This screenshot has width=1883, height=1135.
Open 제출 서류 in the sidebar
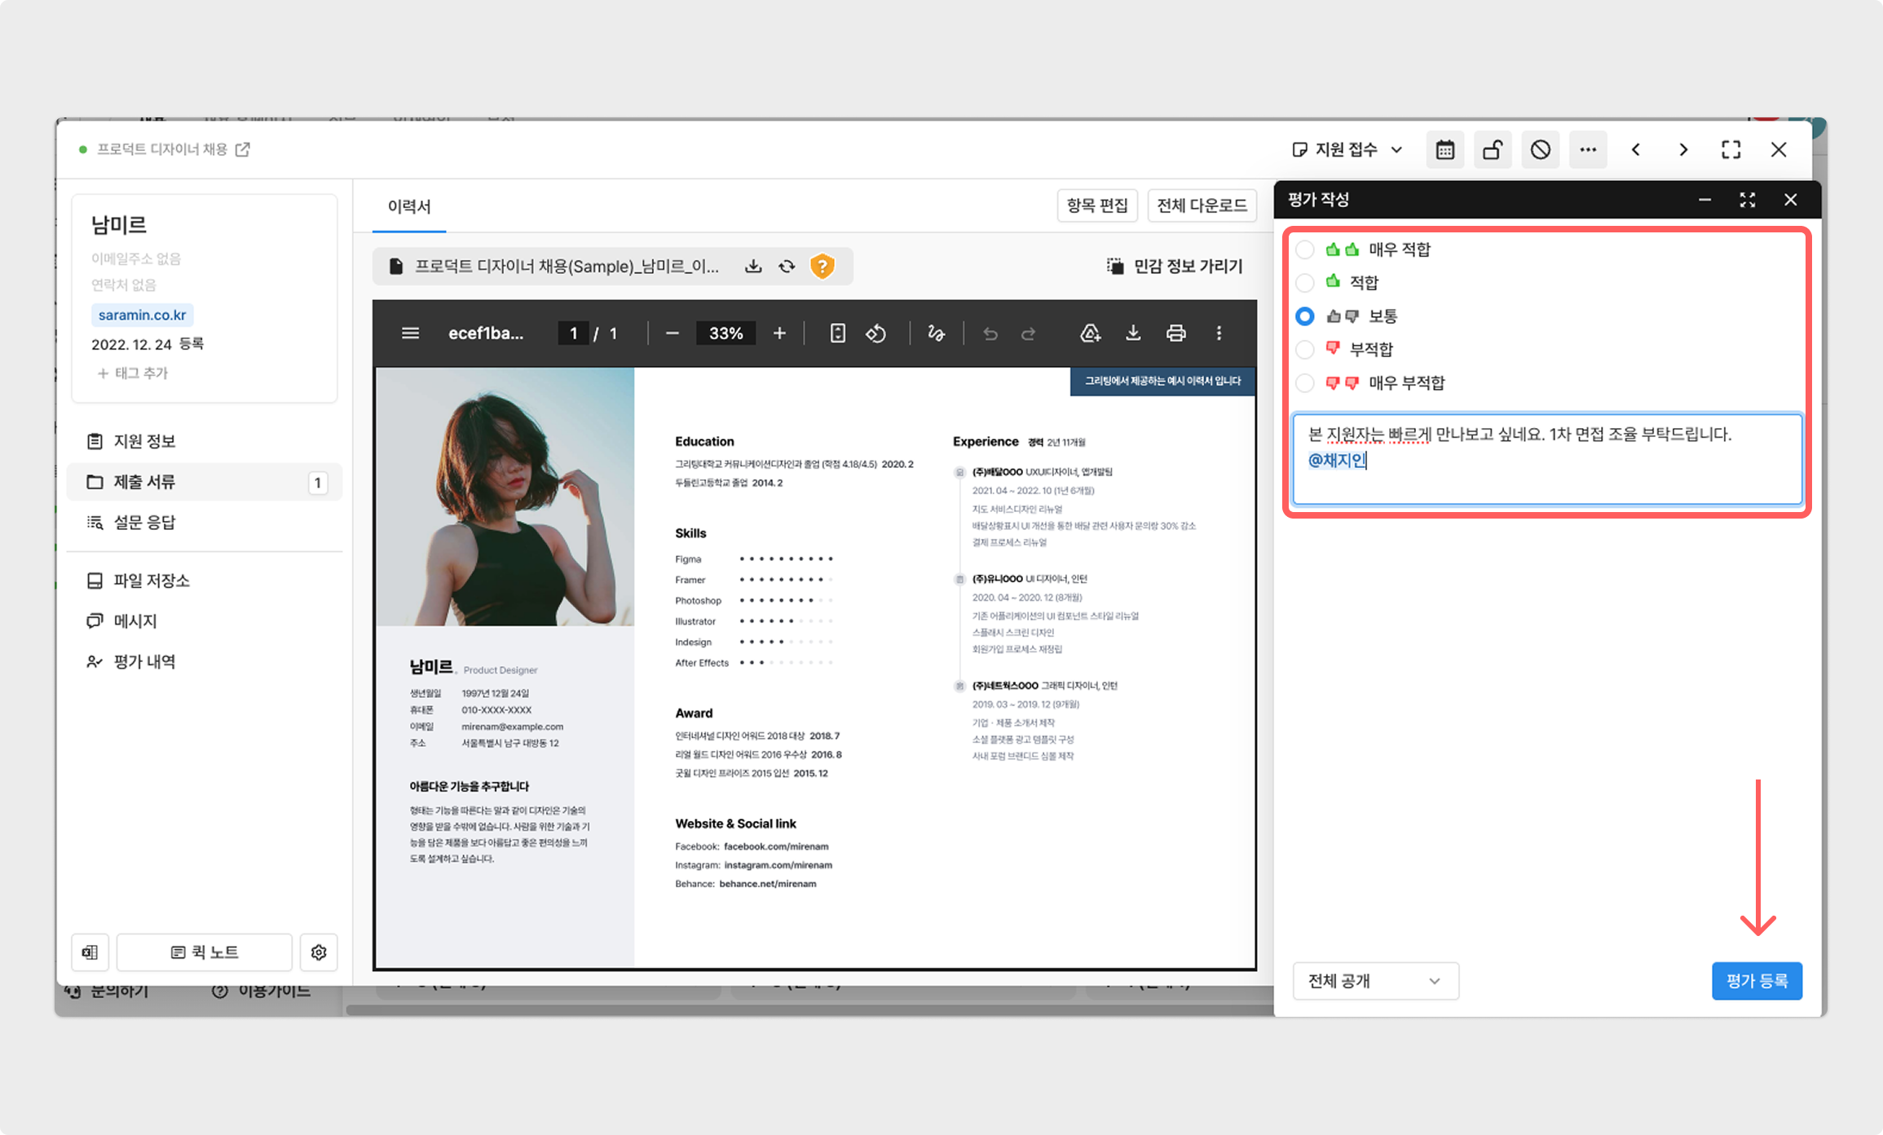click(204, 482)
